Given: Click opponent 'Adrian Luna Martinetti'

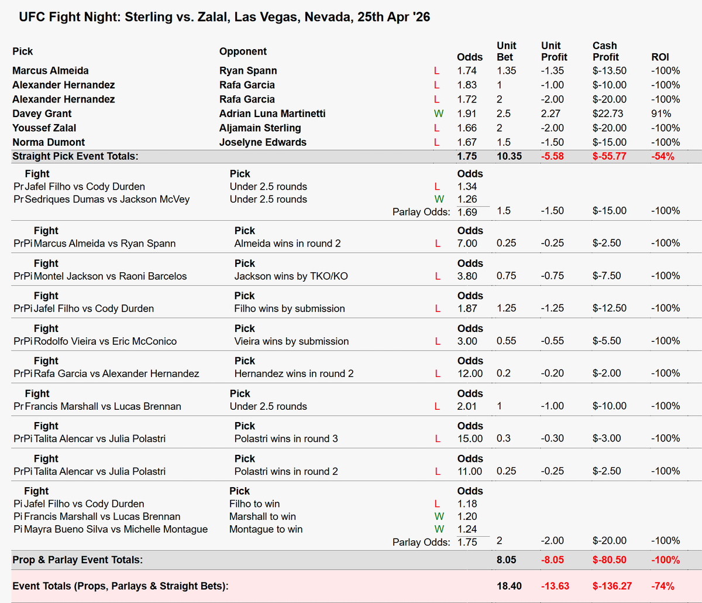Looking at the screenshot, I should [x=273, y=114].
